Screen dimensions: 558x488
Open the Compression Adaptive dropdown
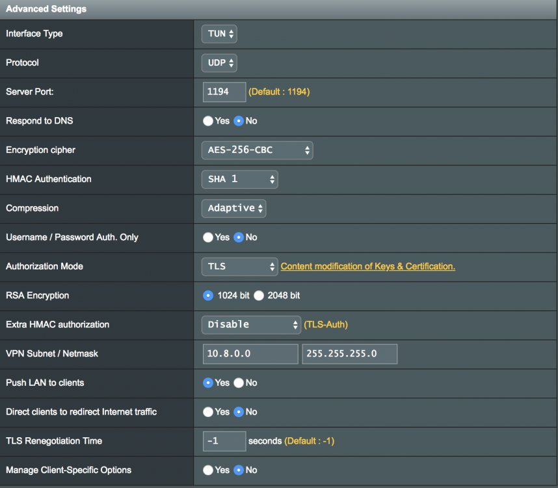234,208
